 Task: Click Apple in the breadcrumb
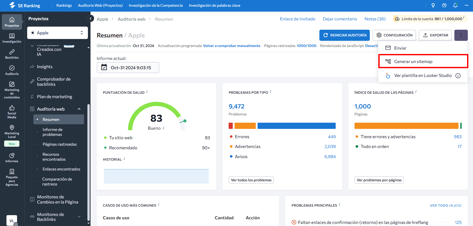click(x=102, y=19)
